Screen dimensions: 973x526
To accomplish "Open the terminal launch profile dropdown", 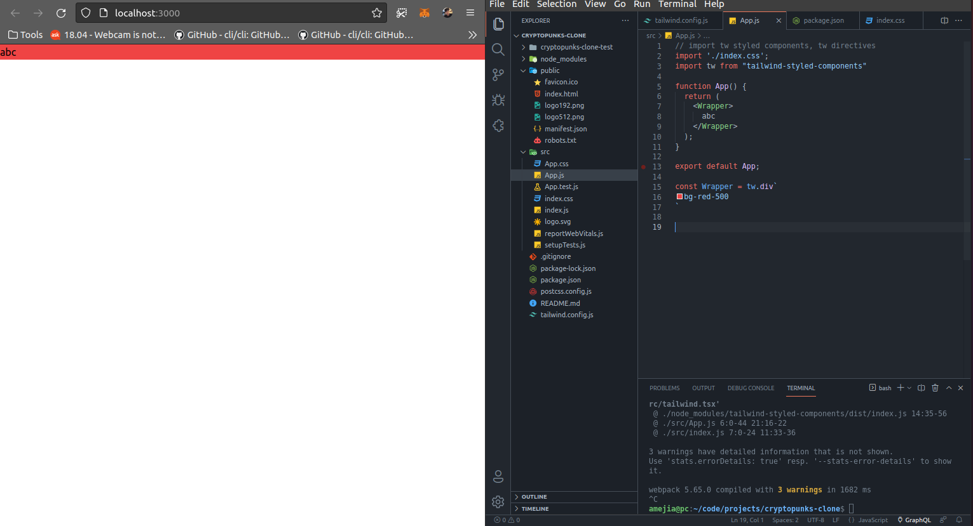I will click(908, 388).
